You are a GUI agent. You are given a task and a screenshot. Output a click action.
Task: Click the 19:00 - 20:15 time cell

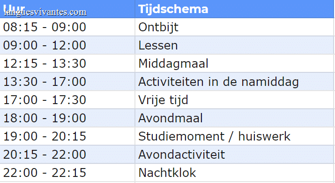point(67,136)
